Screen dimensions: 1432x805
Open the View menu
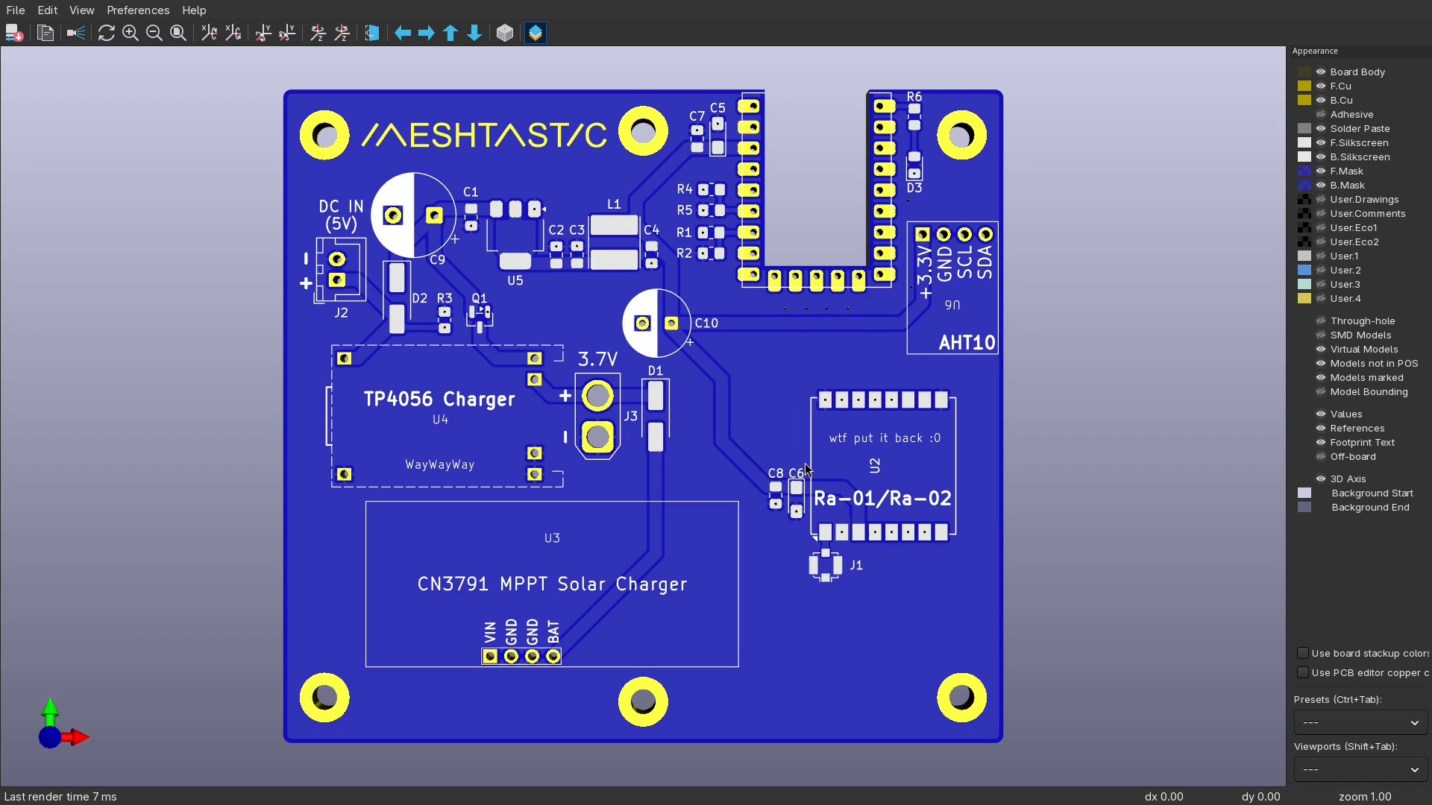(x=81, y=10)
